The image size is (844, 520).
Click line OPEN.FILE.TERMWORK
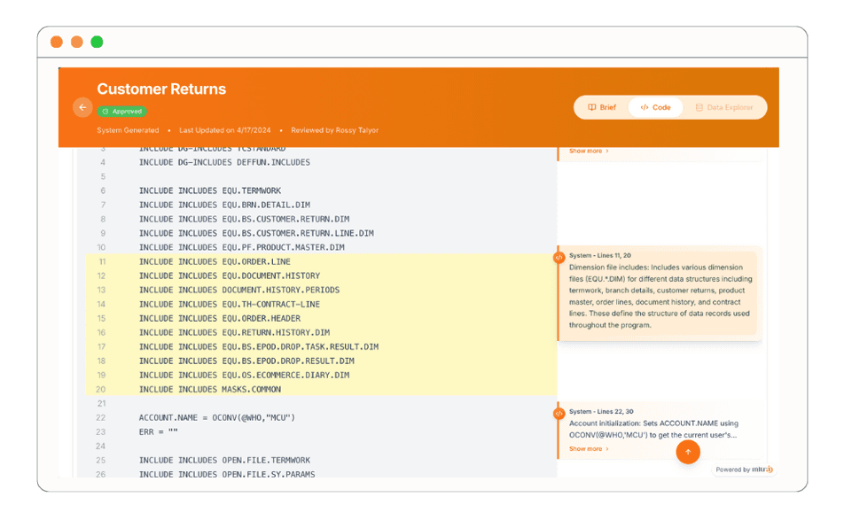pos(224,461)
